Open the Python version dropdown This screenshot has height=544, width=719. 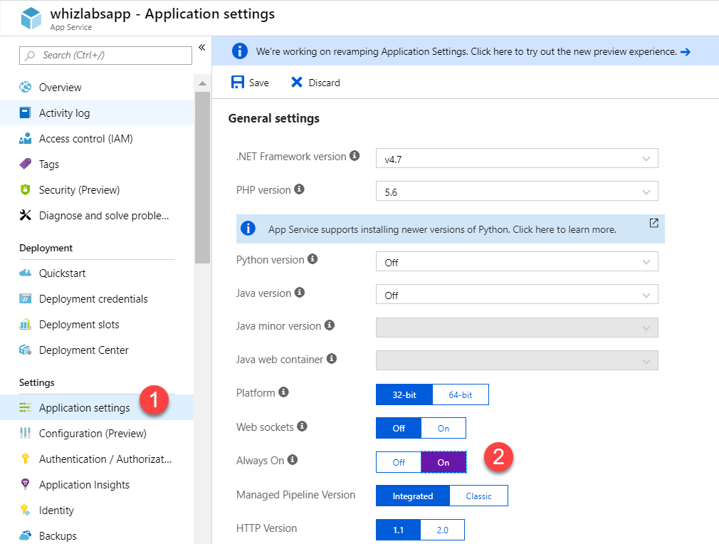[x=517, y=261]
